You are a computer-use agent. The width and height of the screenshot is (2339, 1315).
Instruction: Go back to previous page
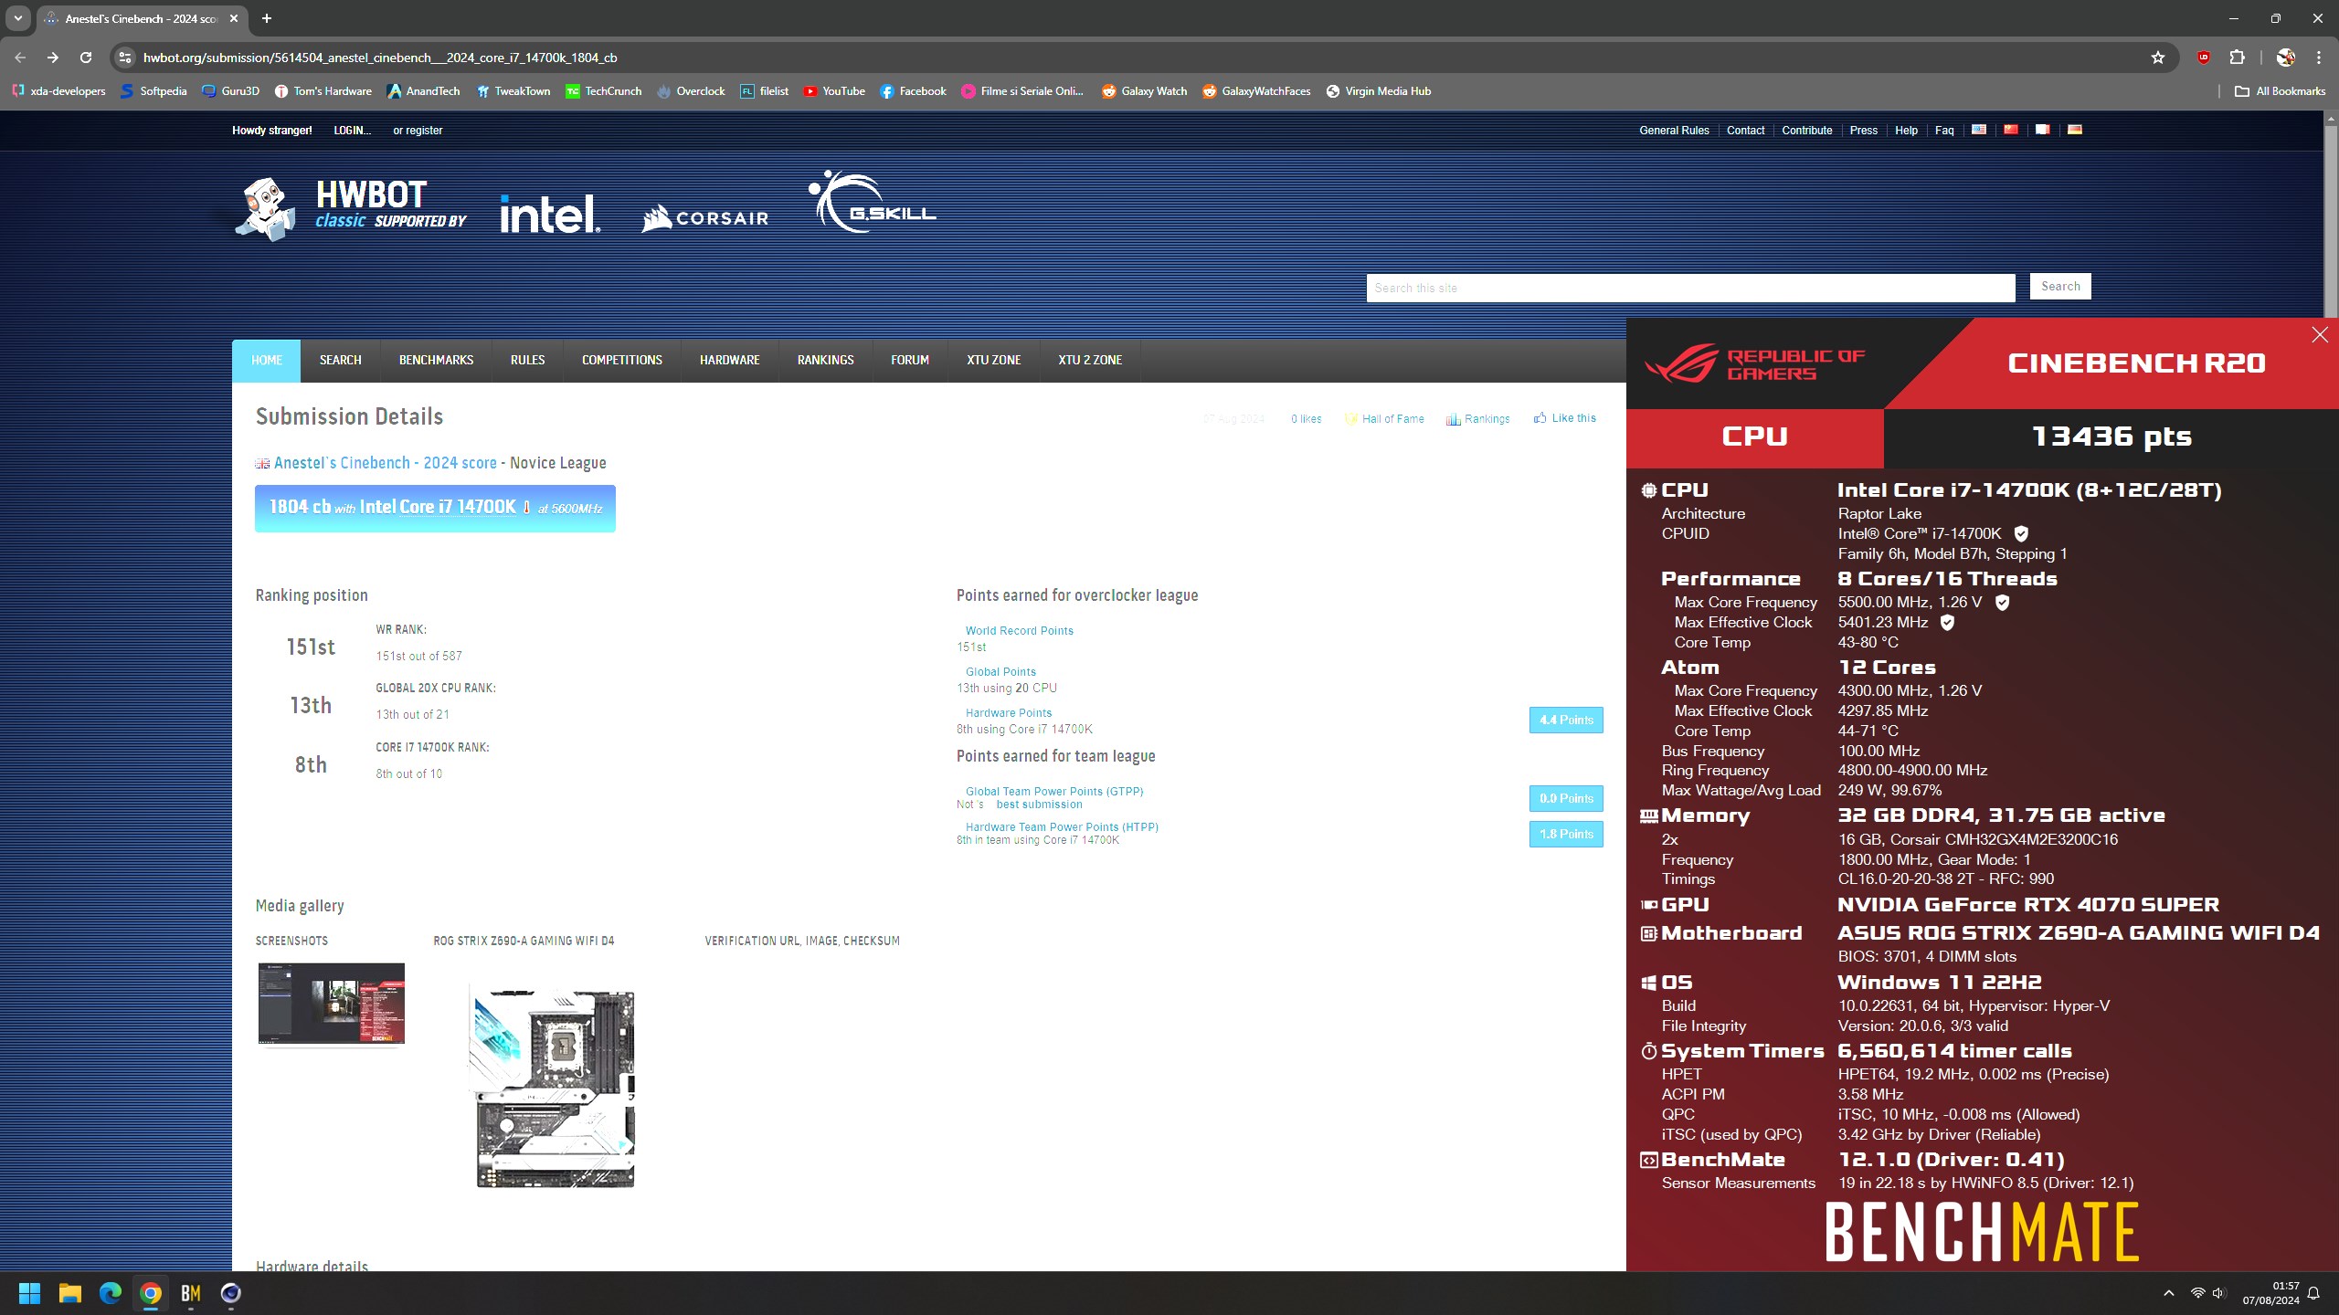tap(20, 58)
